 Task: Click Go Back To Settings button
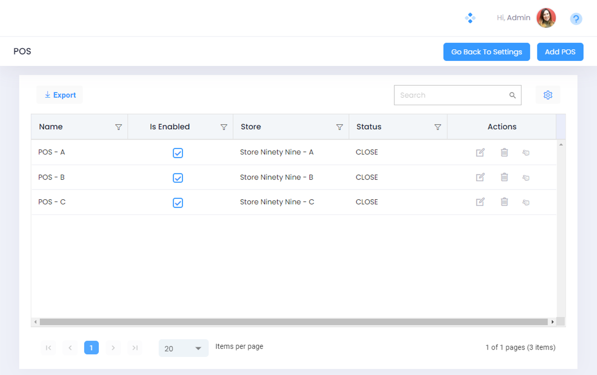click(x=487, y=52)
